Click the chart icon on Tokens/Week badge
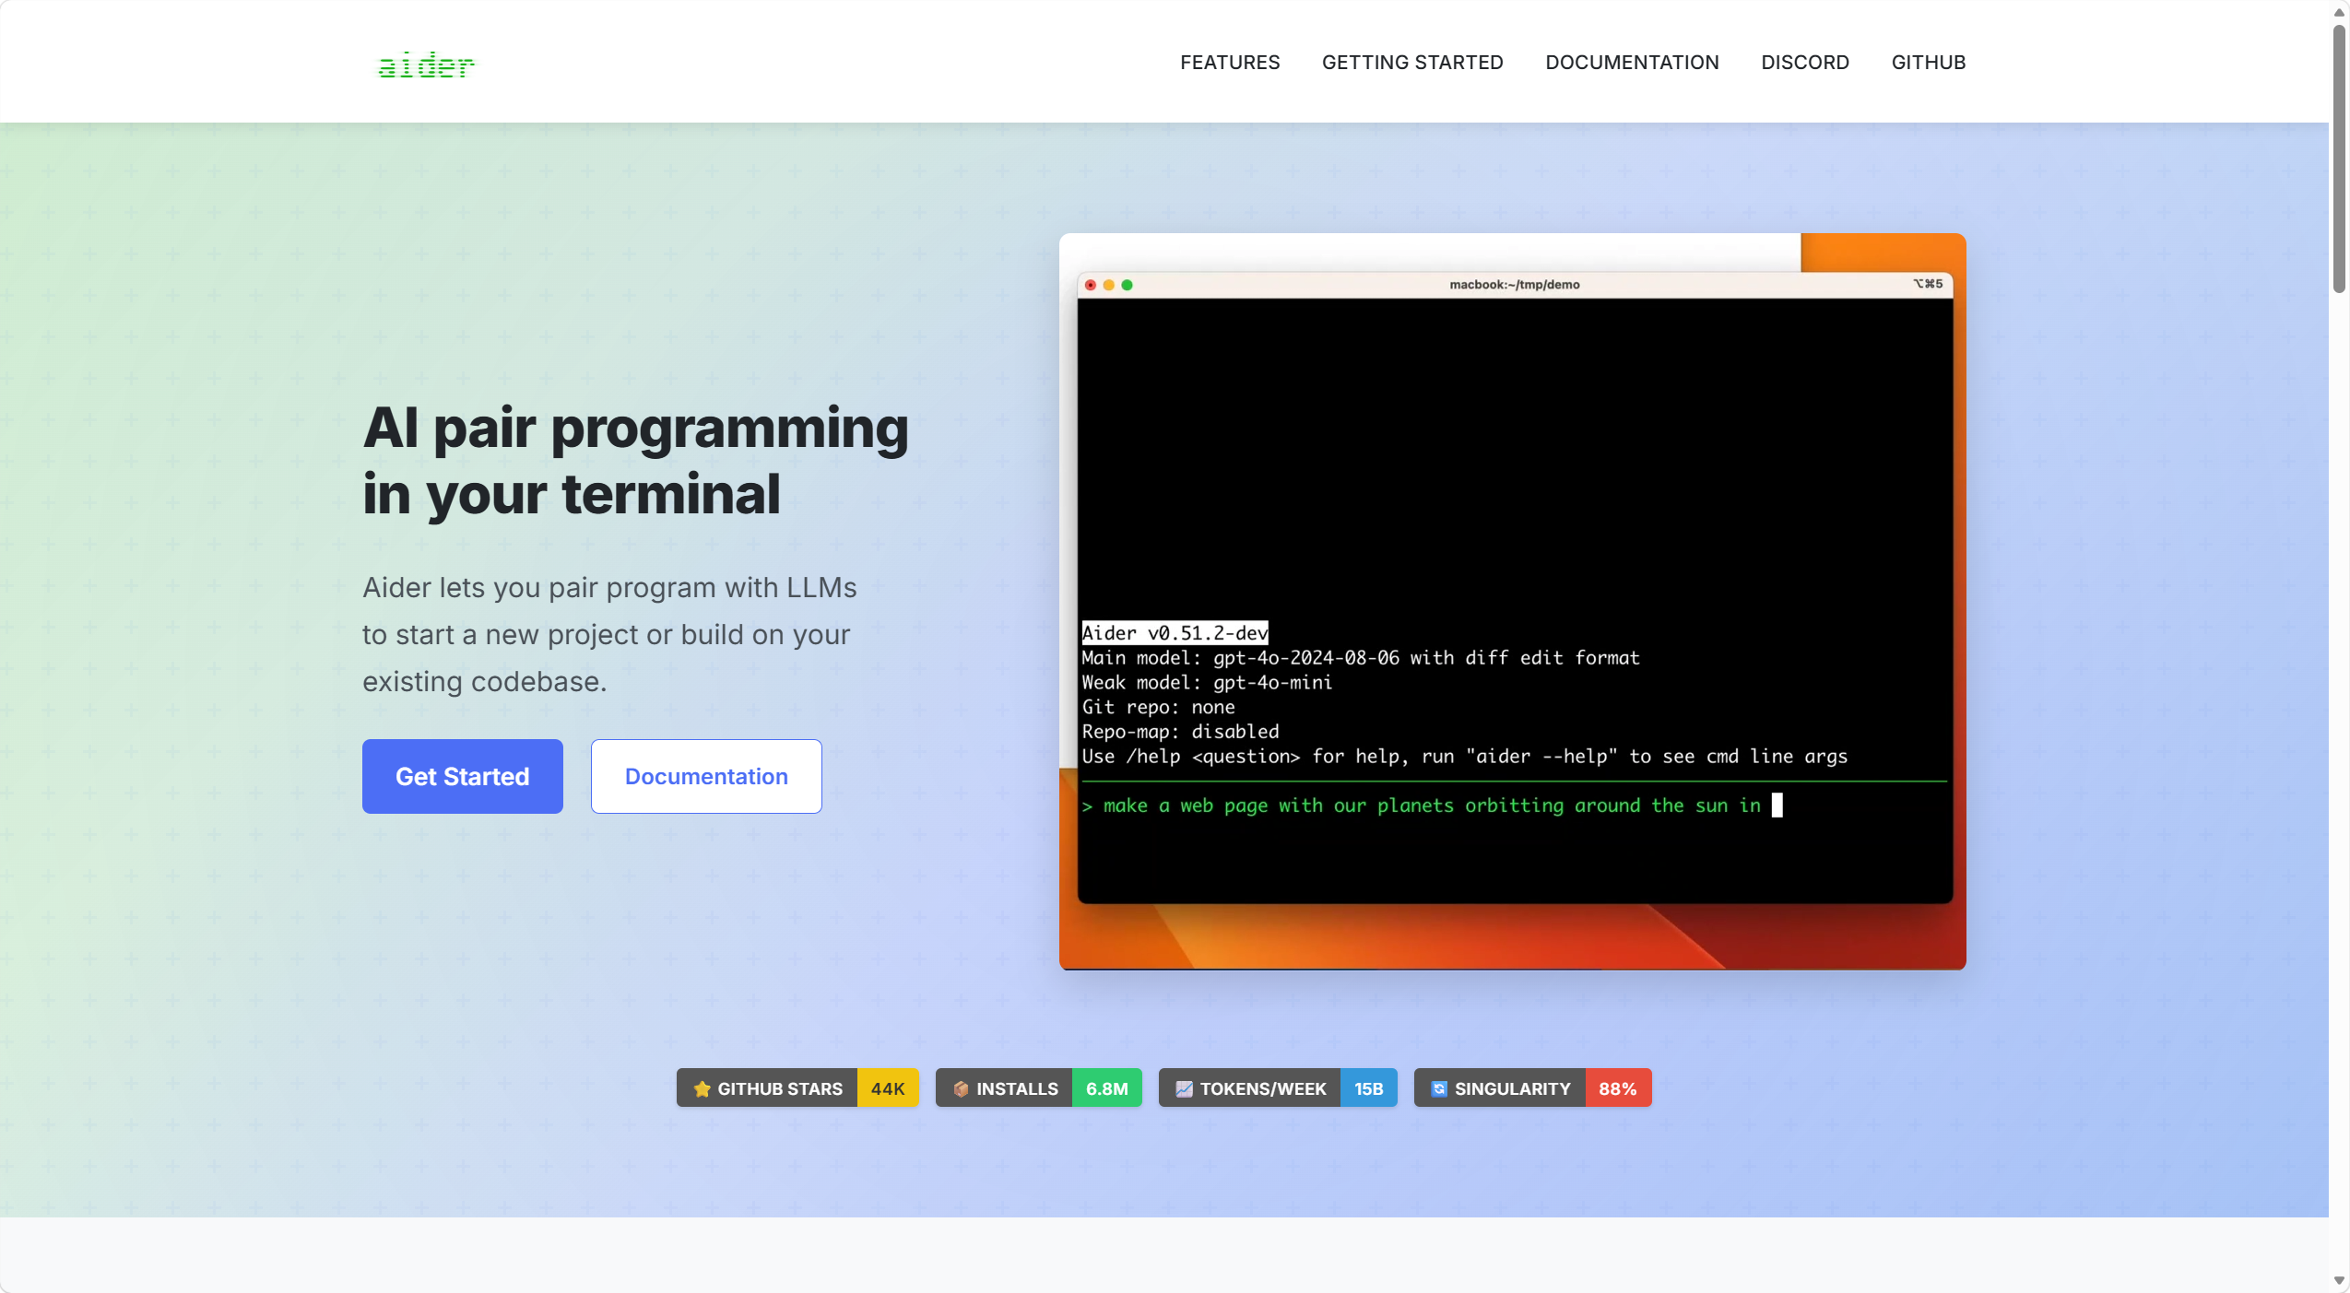Screen dimensions: 2350x1293 click(x=1184, y=1088)
